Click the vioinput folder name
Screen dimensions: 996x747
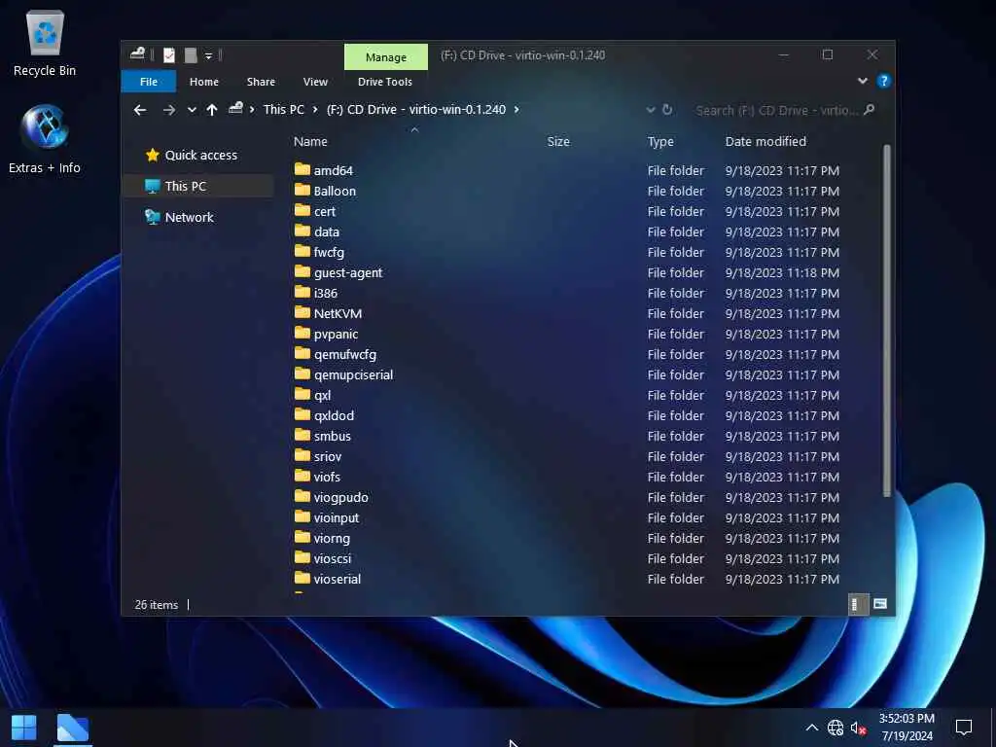336,517
